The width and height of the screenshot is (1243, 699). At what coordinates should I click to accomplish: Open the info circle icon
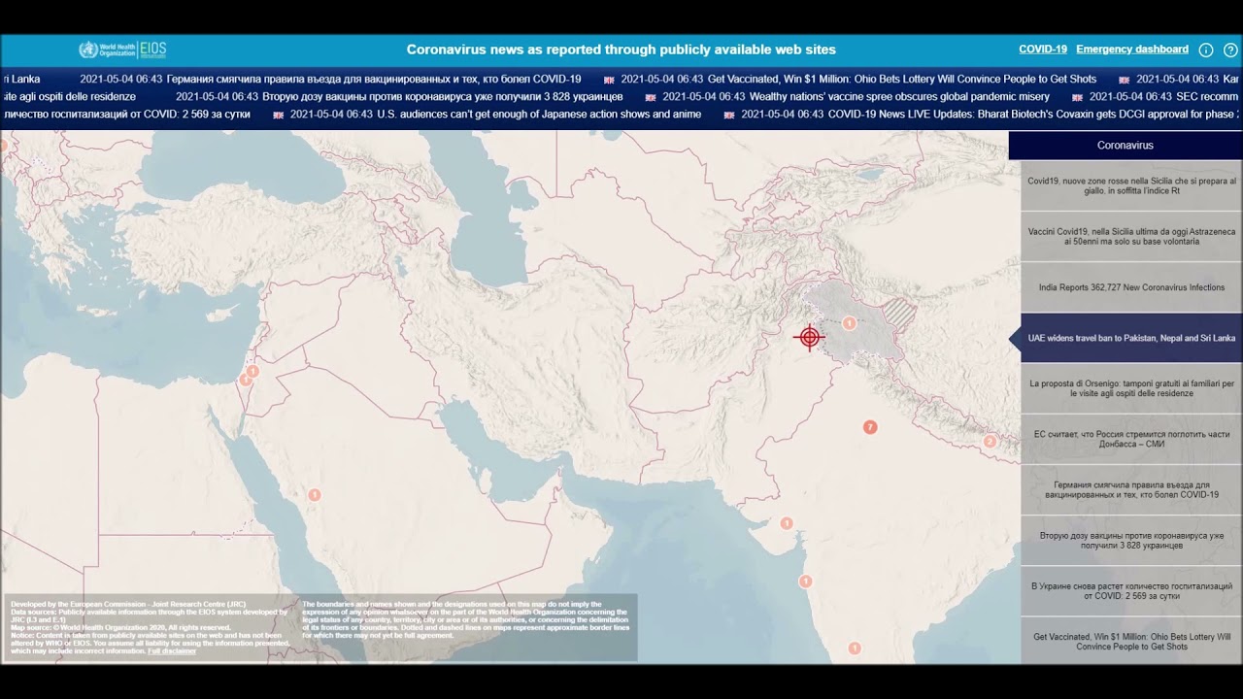(1206, 50)
